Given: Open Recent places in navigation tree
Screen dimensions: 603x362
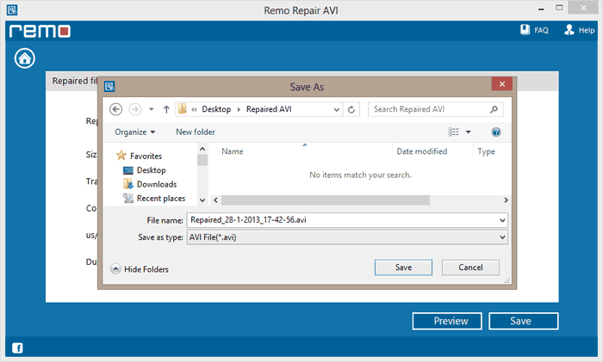Looking at the screenshot, I should (161, 199).
